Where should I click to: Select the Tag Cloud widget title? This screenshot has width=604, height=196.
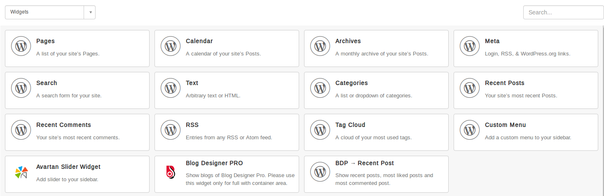pos(350,125)
